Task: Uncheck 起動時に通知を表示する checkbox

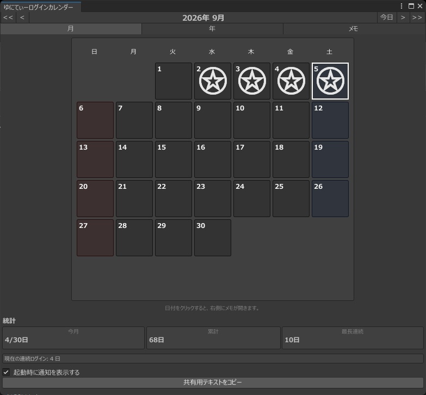Action: [x=6, y=372]
